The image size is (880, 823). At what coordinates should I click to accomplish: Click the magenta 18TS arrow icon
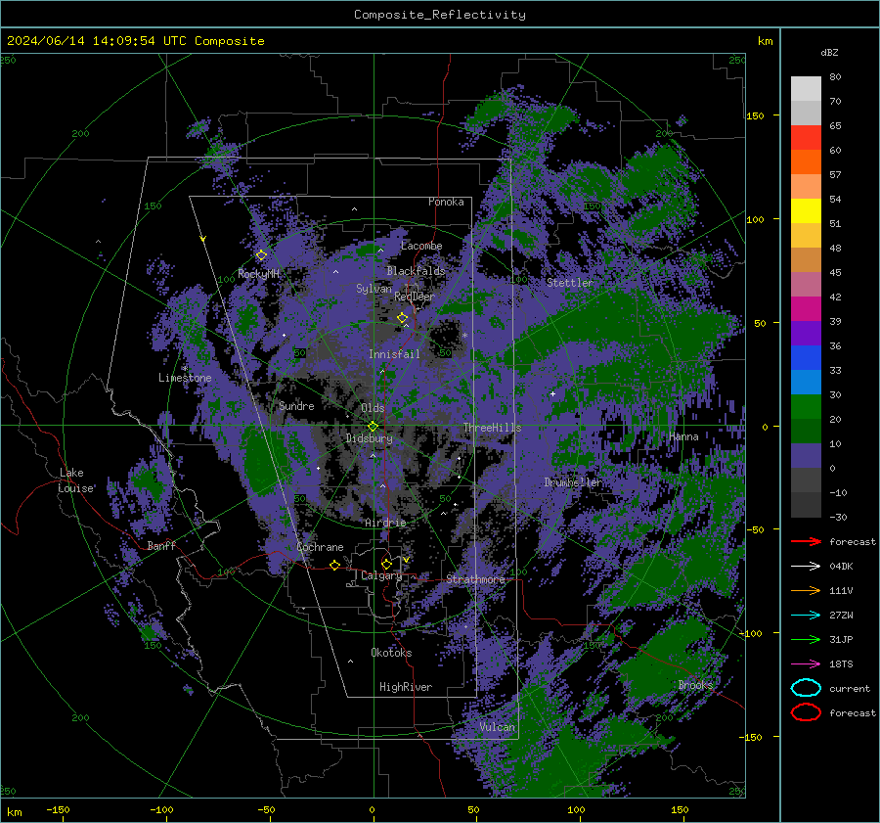(x=806, y=664)
